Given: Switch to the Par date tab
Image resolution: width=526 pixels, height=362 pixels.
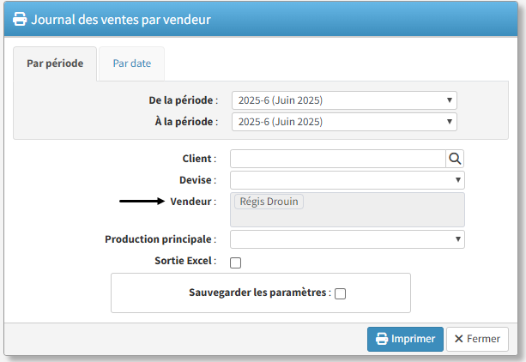Looking at the screenshot, I should tap(131, 64).
